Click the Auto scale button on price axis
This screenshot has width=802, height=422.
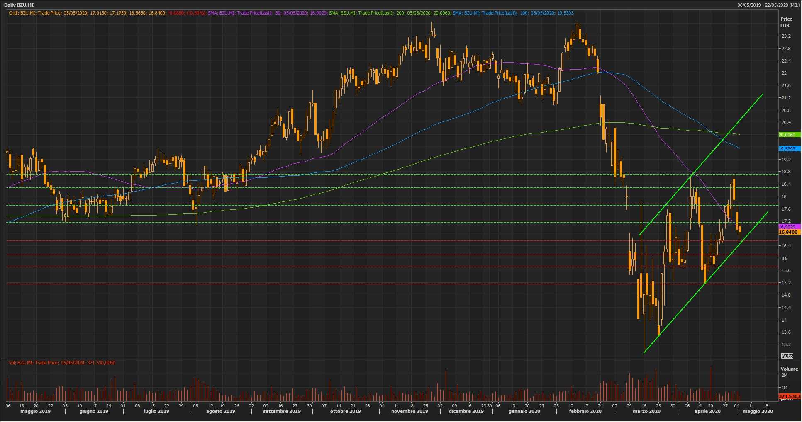[x=787, y=356]
